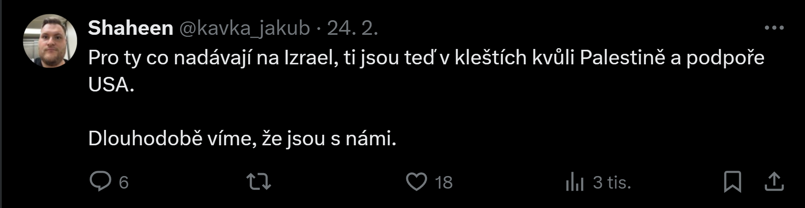Click the display name Shaheen
805x208 pixels.
130,28
